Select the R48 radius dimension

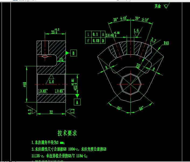coord(166,43)
